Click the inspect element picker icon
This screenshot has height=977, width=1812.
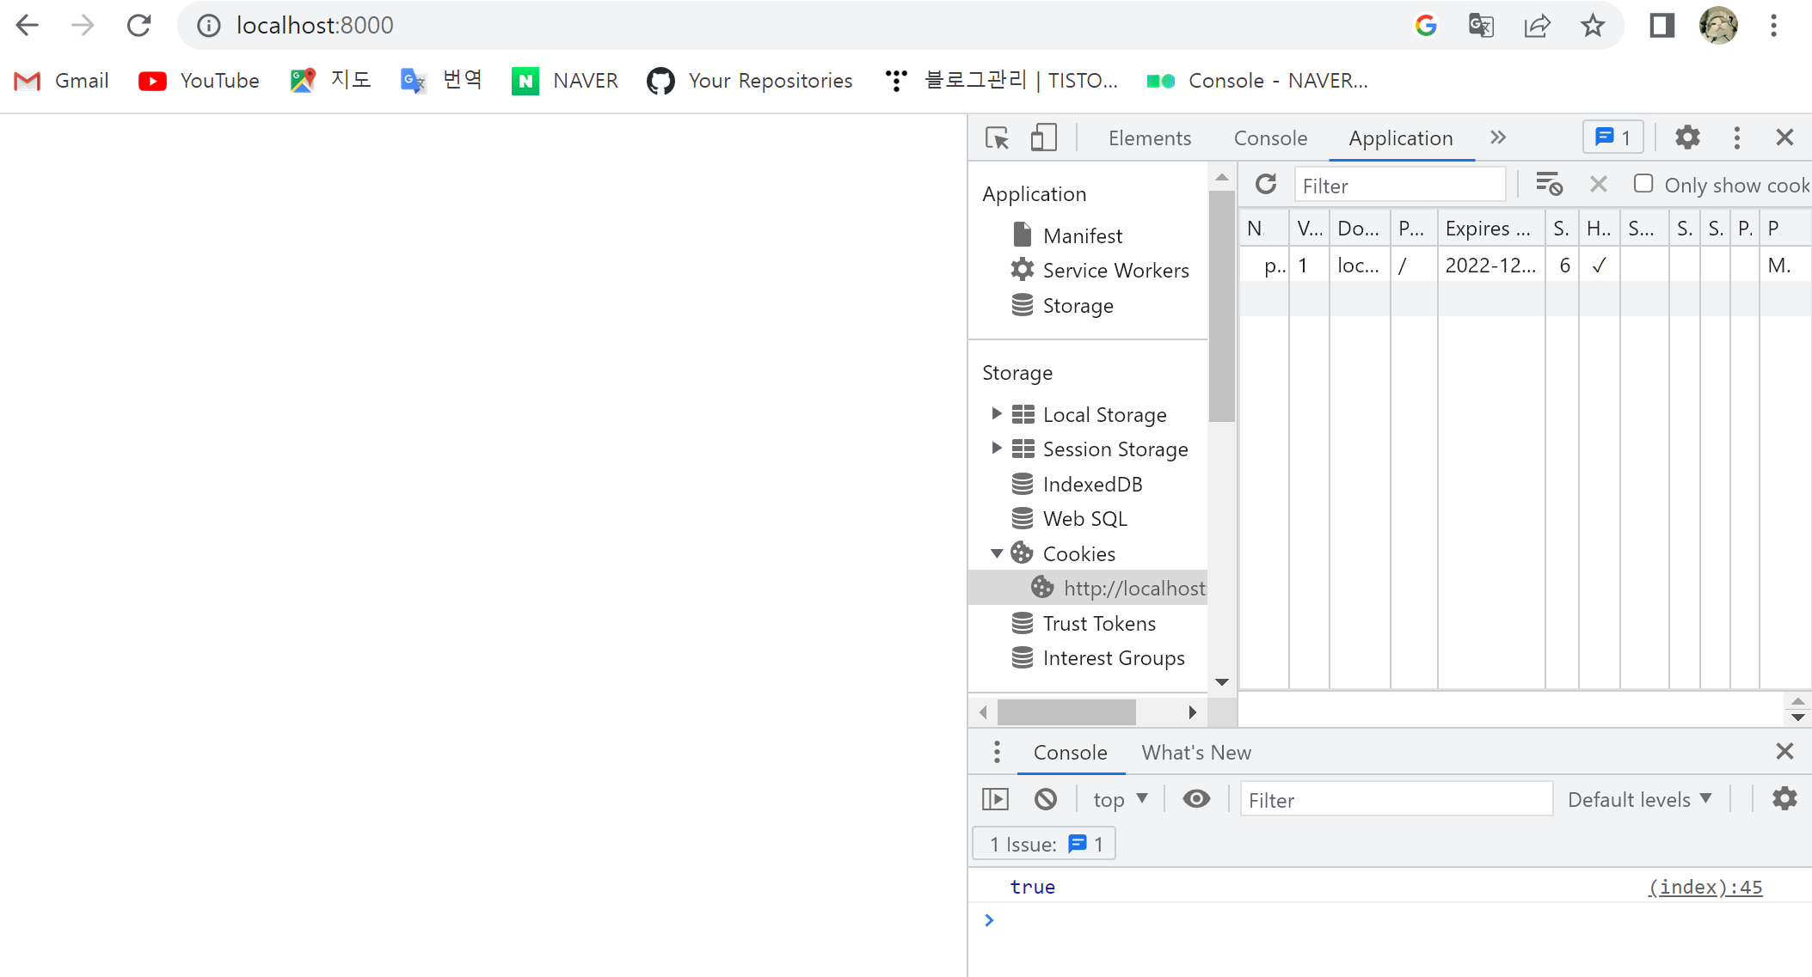click(998, 138)
